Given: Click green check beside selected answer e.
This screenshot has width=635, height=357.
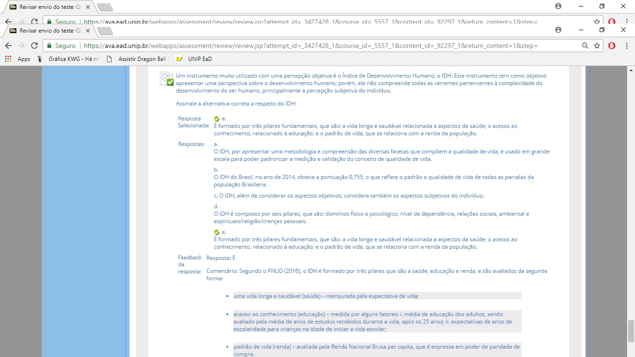Looking at the screenshot, I should coord(217,119).
